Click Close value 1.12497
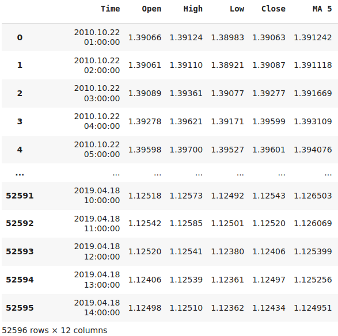The image size is (338, 336). [x=269, y=280]
